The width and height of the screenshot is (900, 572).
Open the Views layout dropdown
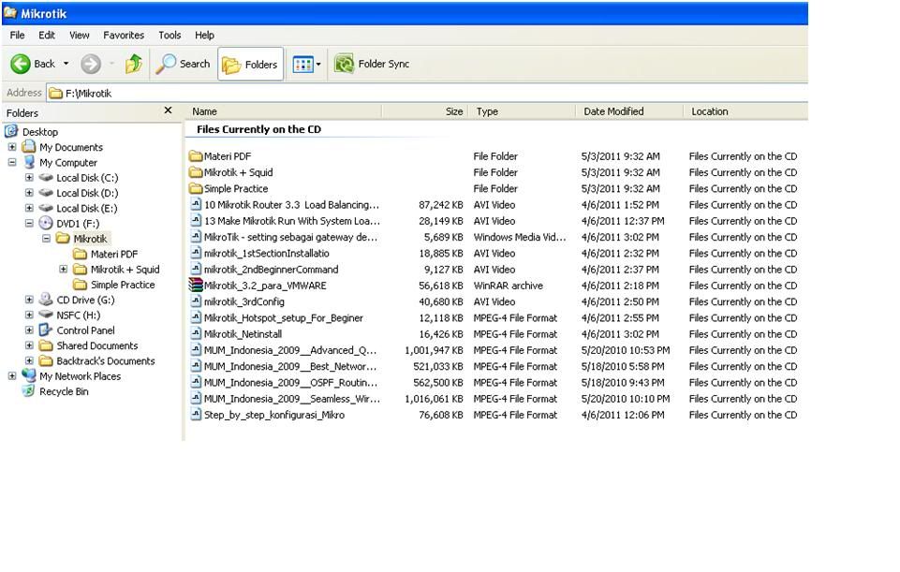coord(306,65)
